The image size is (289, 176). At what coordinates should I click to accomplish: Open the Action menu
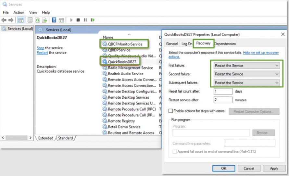tap(19, 12)
